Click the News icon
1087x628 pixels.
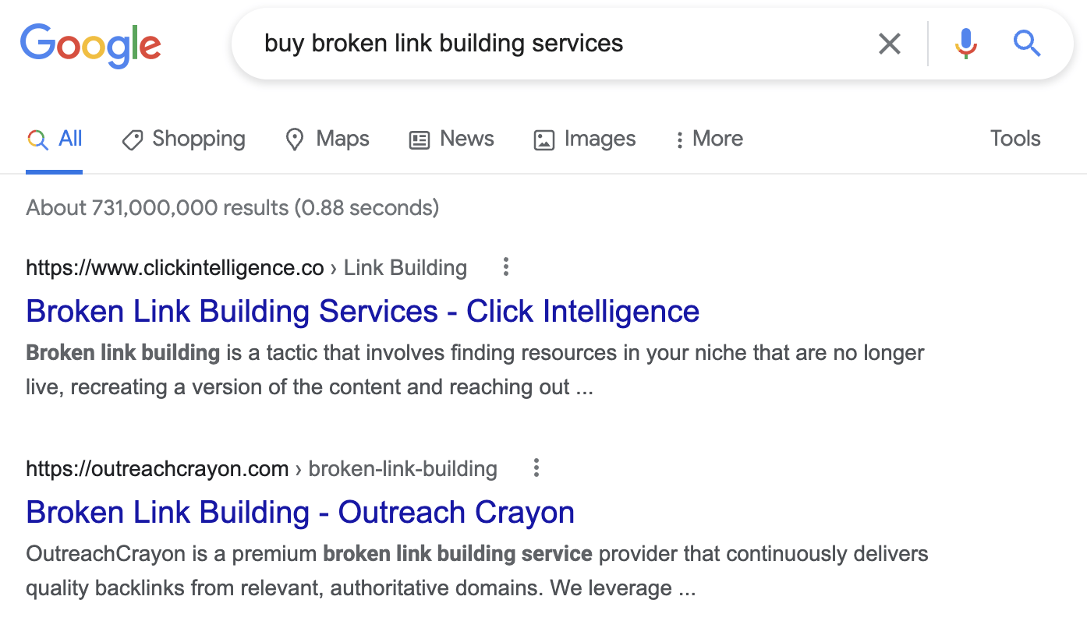pos(420,139)
